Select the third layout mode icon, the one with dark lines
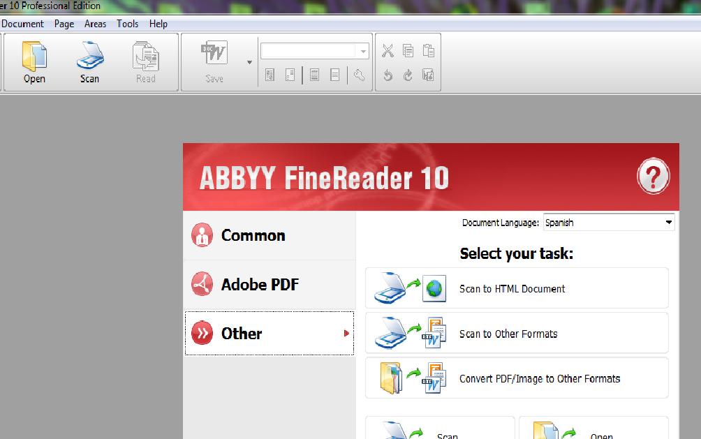Viewport: 701px width, 439px height. point(314,75)
